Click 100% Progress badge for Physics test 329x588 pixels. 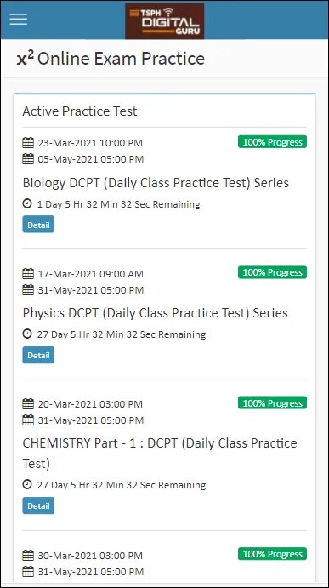[x=272, y=272]
